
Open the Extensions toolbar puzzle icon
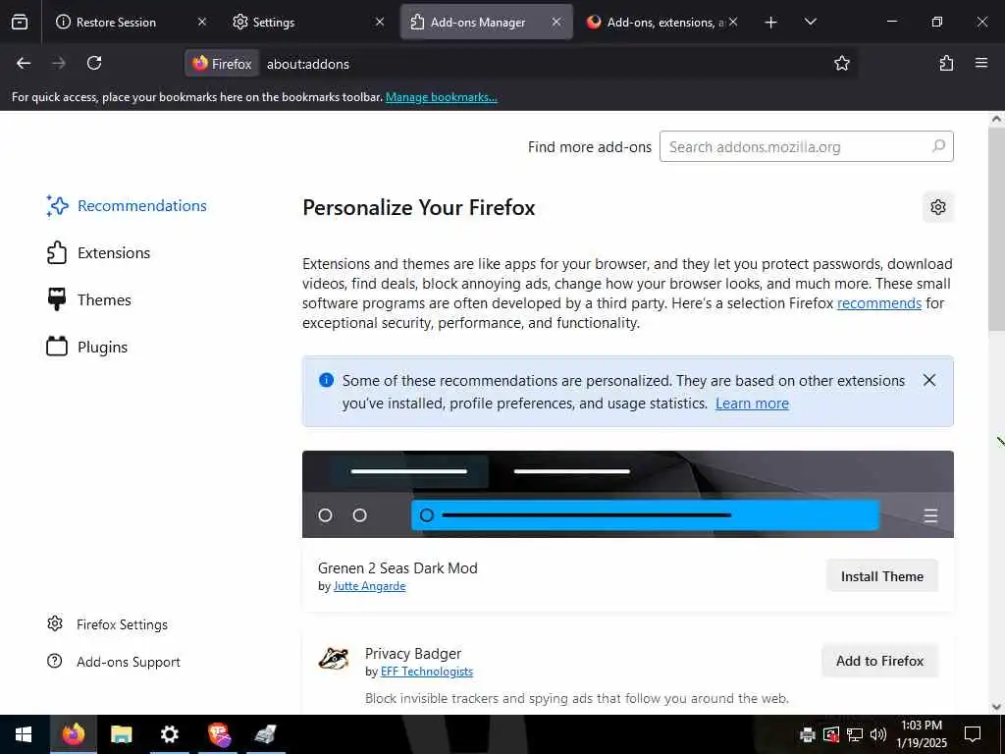pyautogui.click(x=946, y=63)
